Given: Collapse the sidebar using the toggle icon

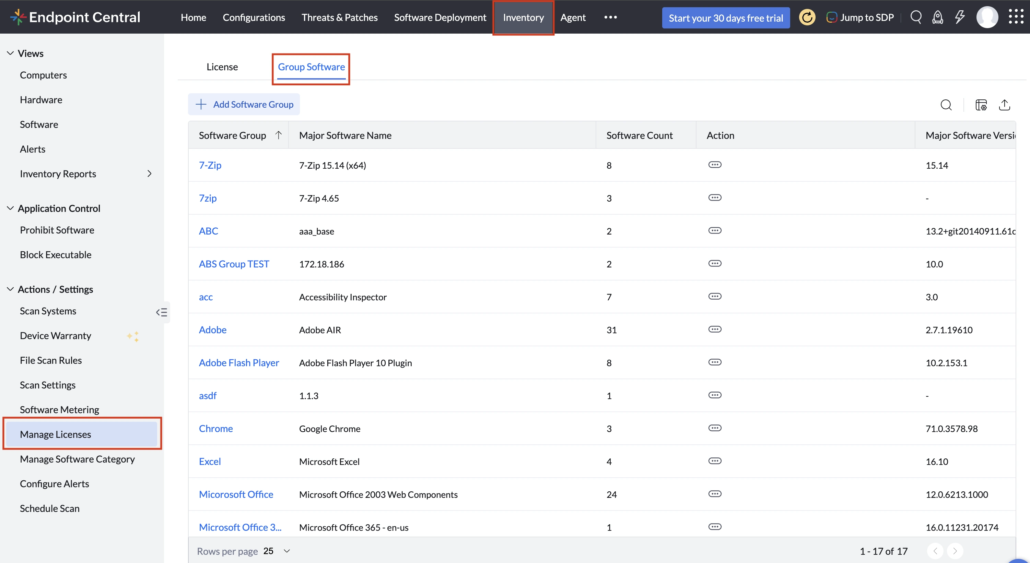Looking at the screenshot, I should point(162,312).
